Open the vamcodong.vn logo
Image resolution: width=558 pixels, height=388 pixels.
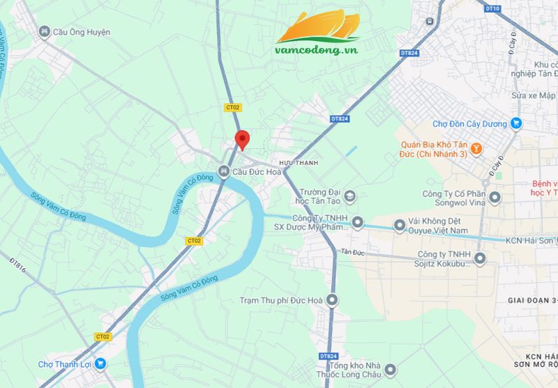click(x=317, y=33)
